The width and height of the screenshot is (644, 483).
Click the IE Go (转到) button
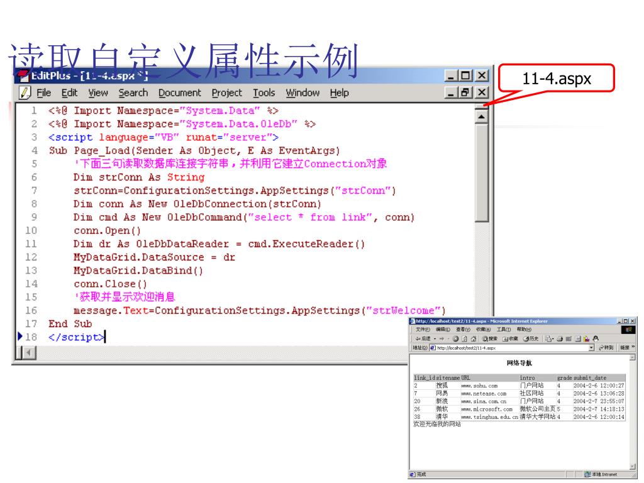click(606, 348)
